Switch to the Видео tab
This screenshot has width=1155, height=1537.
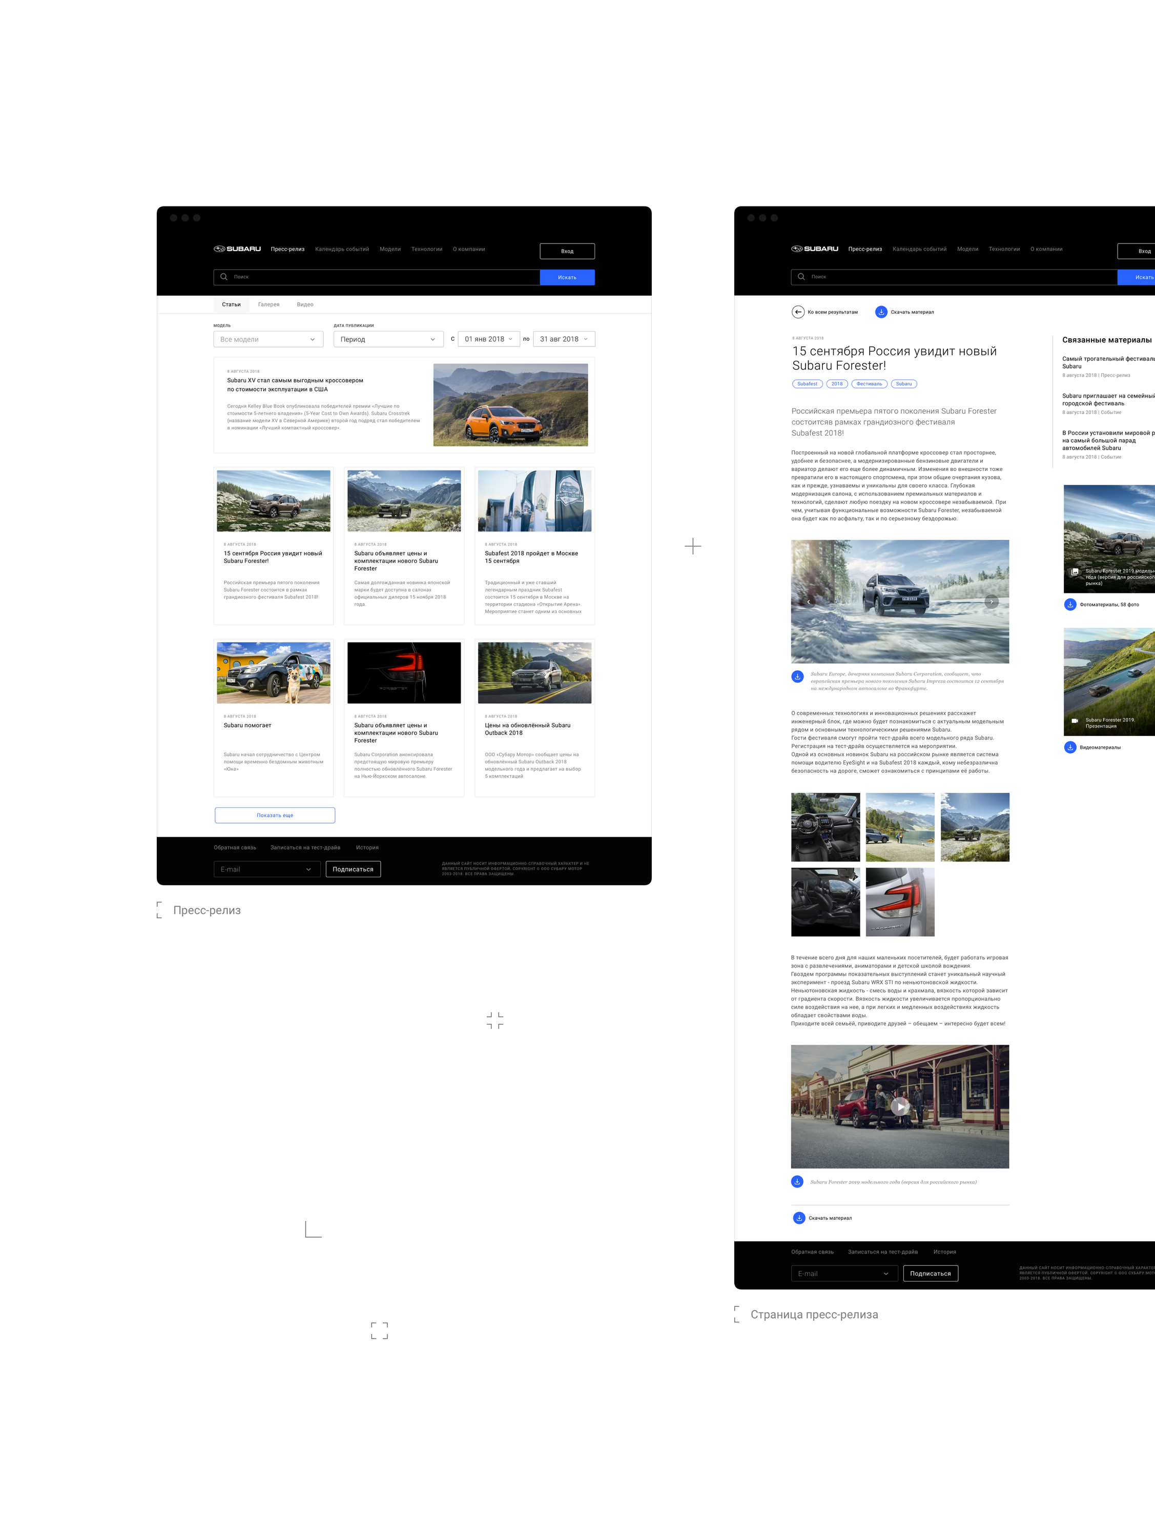point(305,304)
